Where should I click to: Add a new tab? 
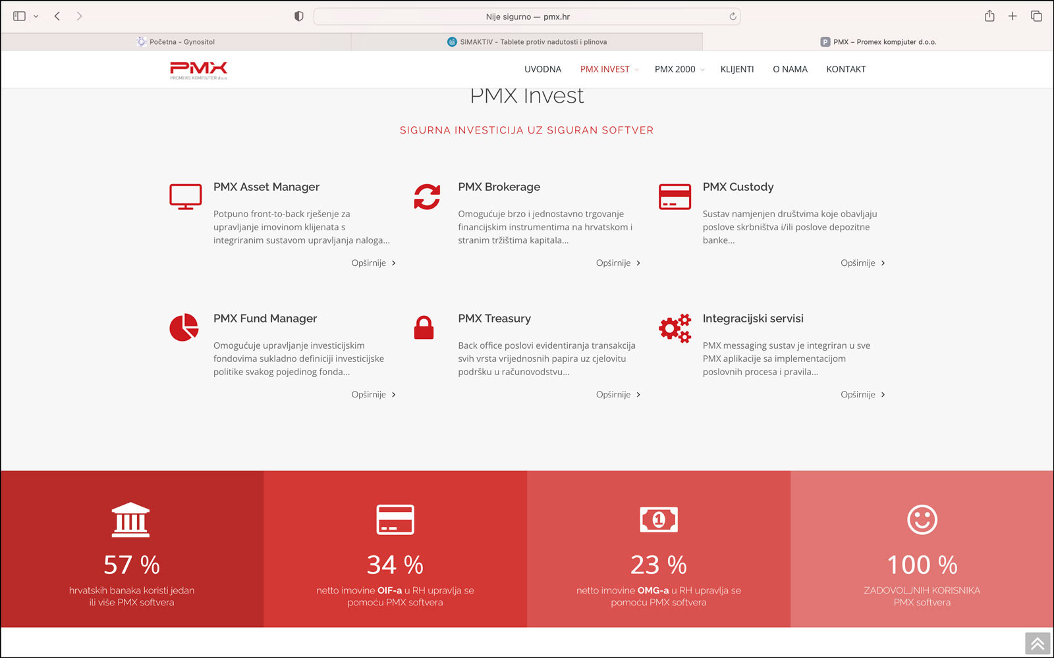click(x=1012, y=16)
